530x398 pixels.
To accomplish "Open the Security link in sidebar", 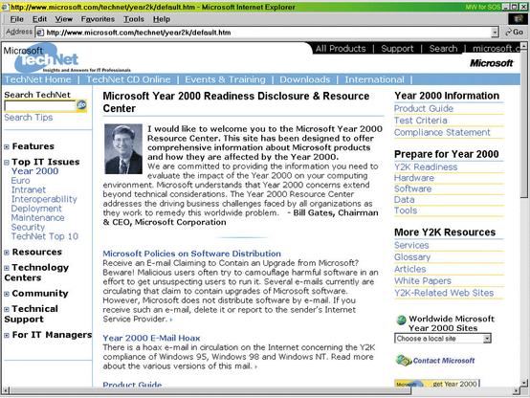I will [28, 228].
